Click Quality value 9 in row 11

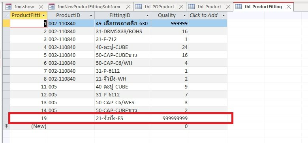tap(170, 87)
